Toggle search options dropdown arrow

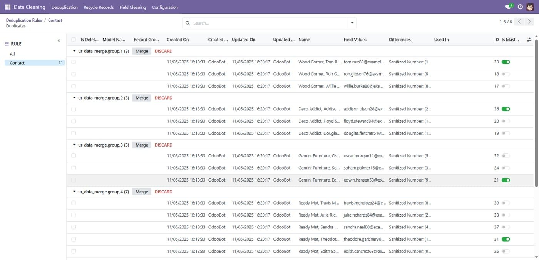tap(352, 23)
